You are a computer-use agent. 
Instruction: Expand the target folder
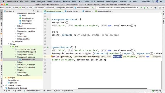(x=6, y=78)
